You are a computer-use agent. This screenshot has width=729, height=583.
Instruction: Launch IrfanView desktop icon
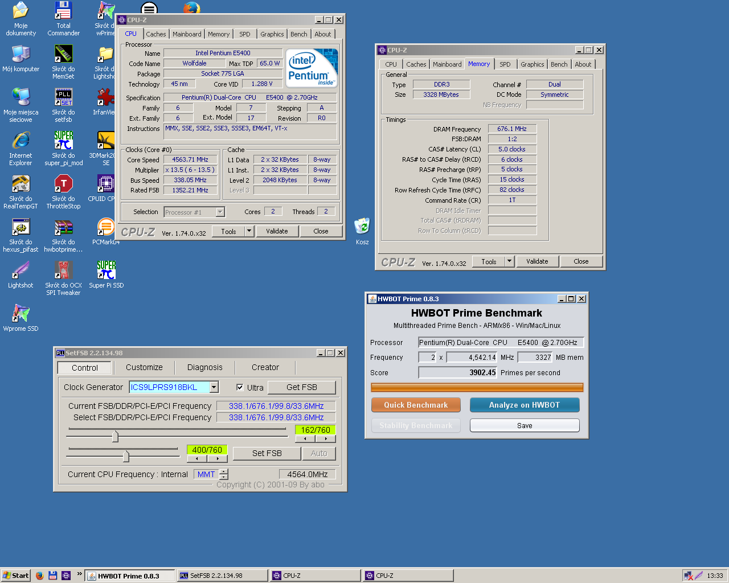(x=105, y=102)
